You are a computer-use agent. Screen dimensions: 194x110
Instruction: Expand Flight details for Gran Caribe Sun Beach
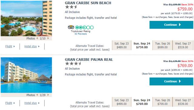[10, 47]
